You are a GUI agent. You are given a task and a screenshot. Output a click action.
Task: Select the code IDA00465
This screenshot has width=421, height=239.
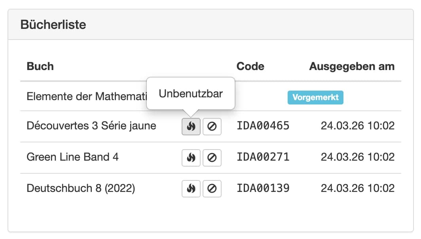pos(263,126)
